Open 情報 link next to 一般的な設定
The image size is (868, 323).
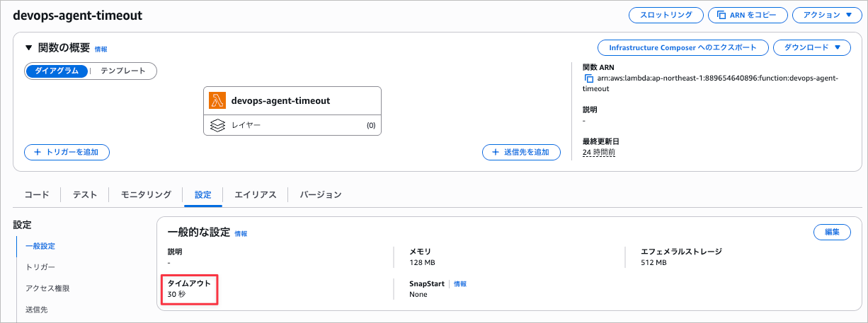click(x=241, y=233)
